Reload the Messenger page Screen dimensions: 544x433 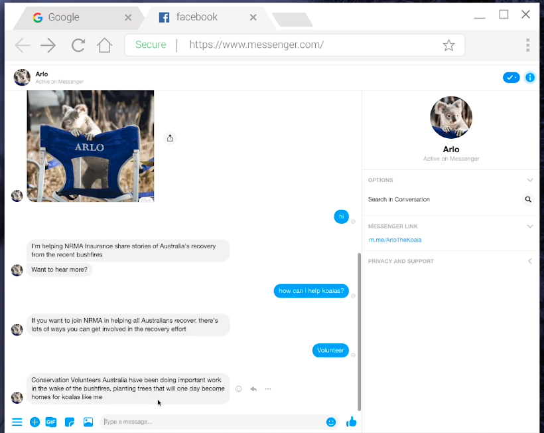78,45
